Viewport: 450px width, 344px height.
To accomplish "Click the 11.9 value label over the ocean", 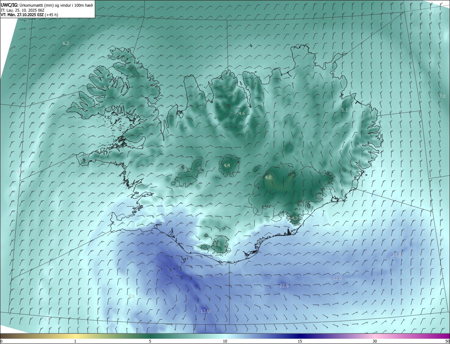I will (x=397, y=255).
